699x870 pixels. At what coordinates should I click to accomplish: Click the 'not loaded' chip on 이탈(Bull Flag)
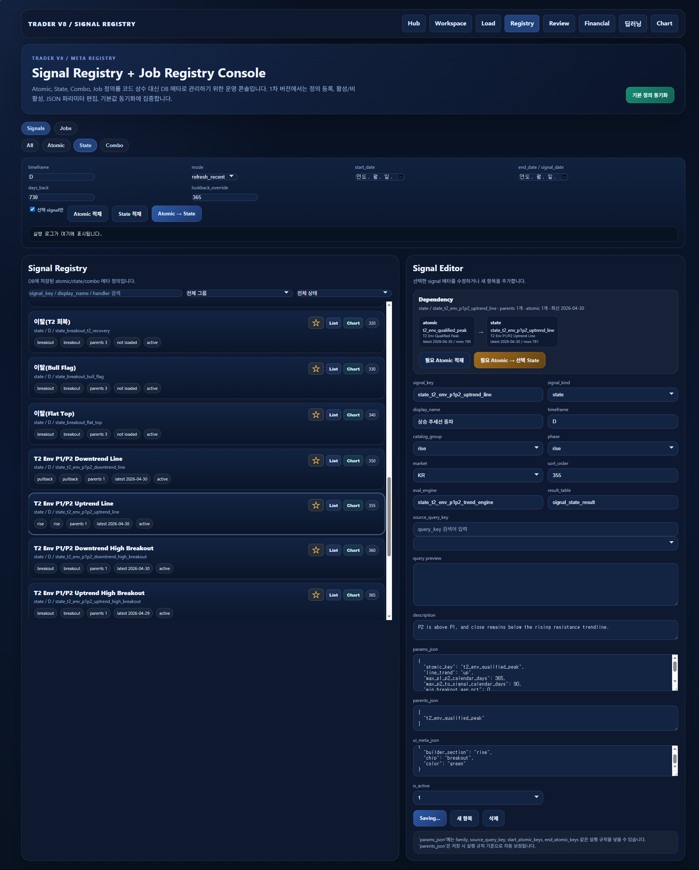[x=127, y=388]
